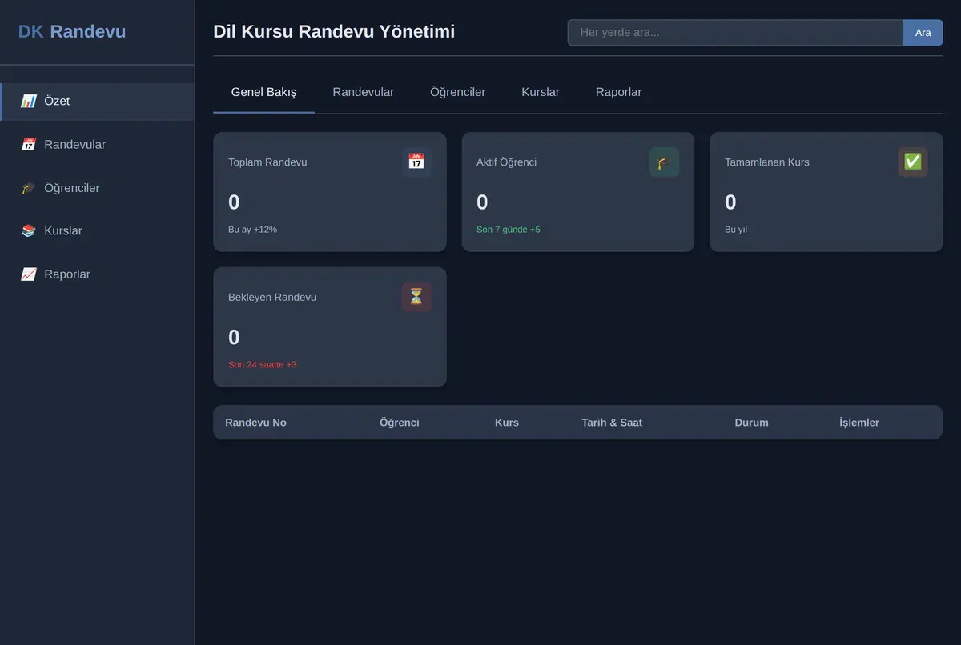961x645 pixels.
Task: Click the books icon beside Kurslar in sidebar
Action: [29, 231]
